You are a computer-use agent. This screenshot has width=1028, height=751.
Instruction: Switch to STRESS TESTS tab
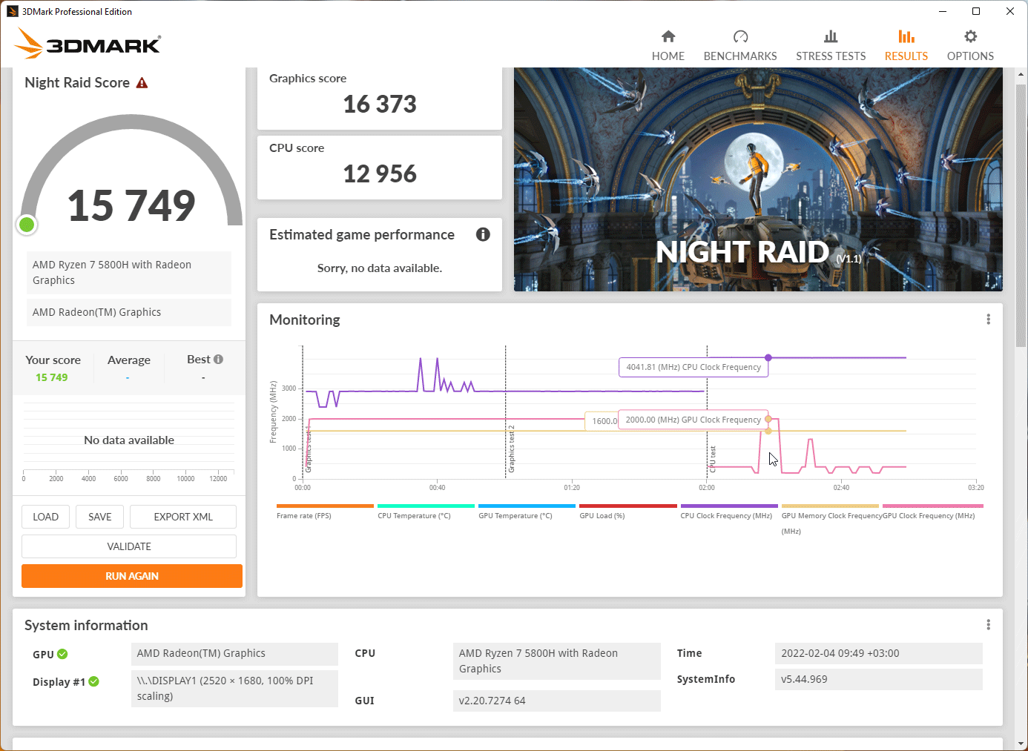(831, 46)
